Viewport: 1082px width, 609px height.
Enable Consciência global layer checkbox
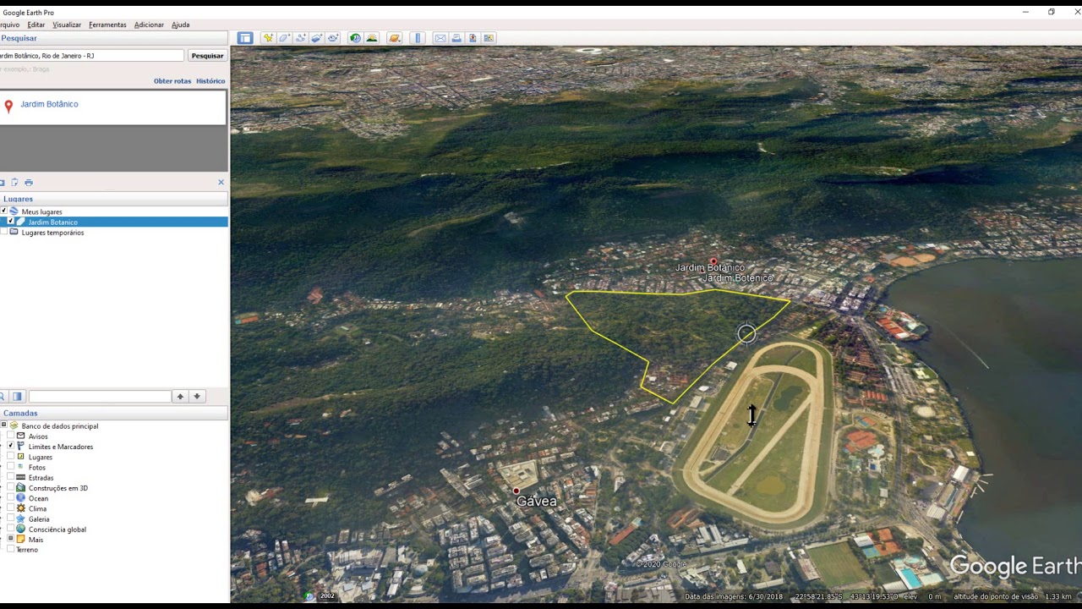point(11,529)
